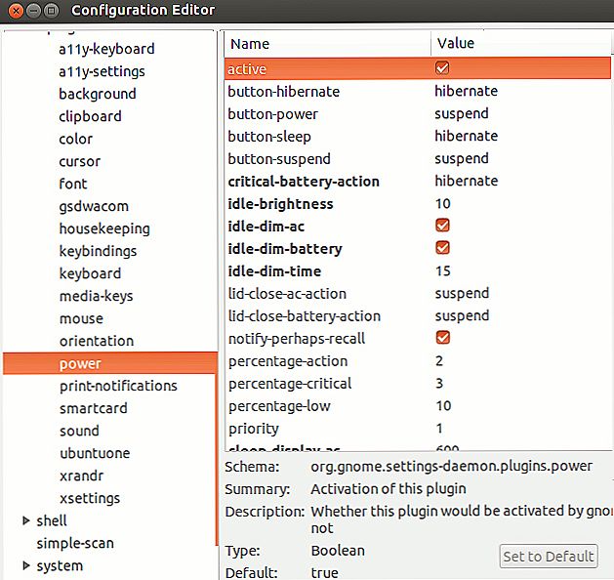Select the percentage-action key name

tap(288, 361)
